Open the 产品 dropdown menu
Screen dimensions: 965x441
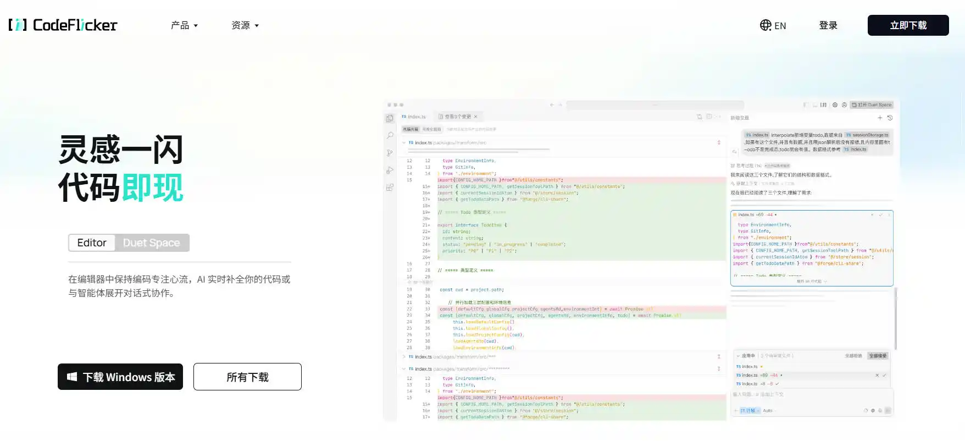click(184, 25)
